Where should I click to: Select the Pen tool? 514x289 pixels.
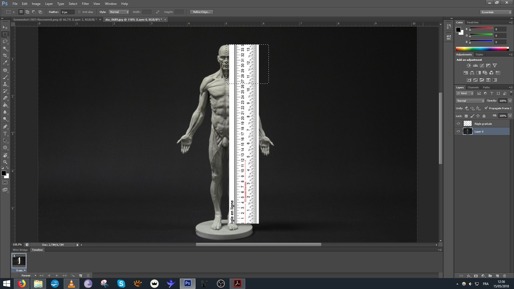[x=5, y=127]
